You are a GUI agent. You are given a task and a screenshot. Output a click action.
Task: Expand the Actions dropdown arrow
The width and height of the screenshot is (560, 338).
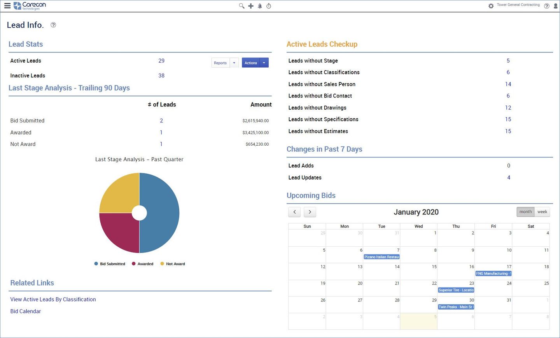click(264, 63)
